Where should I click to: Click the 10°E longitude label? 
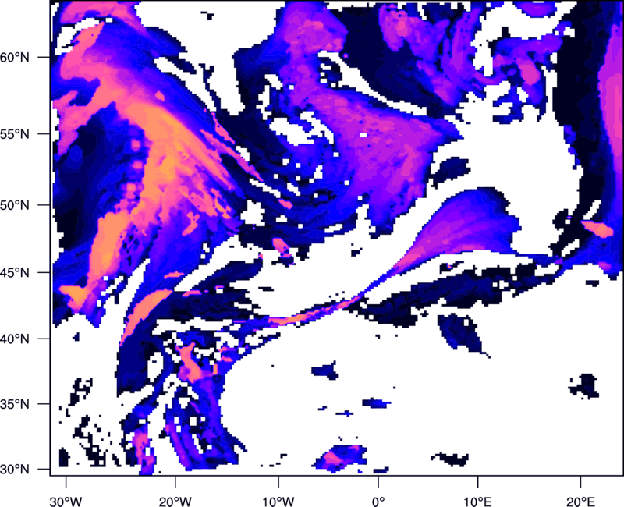(477, 502)
